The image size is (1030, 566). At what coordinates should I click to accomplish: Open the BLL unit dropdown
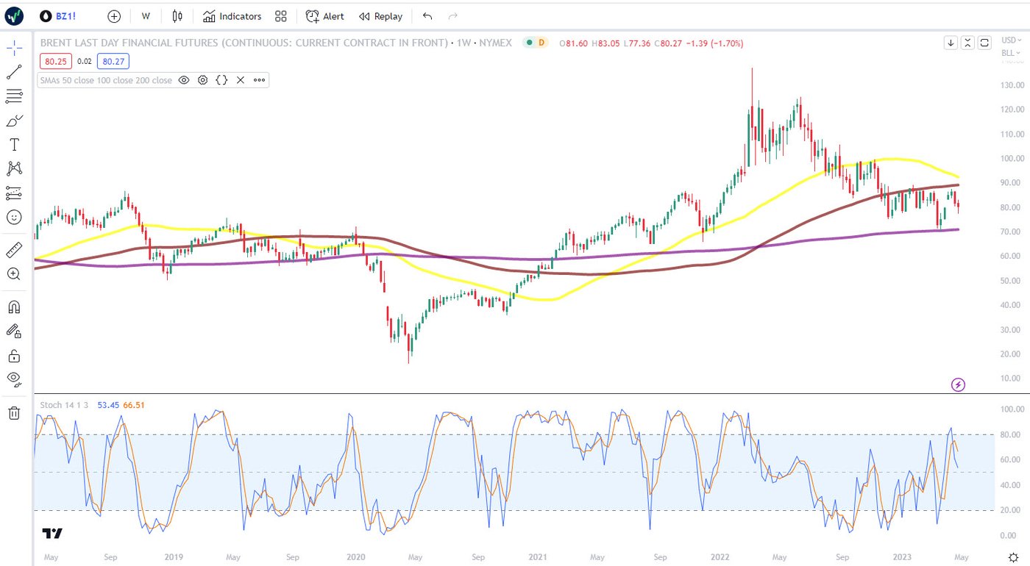pyautogui.click(x=1010, y=53)
